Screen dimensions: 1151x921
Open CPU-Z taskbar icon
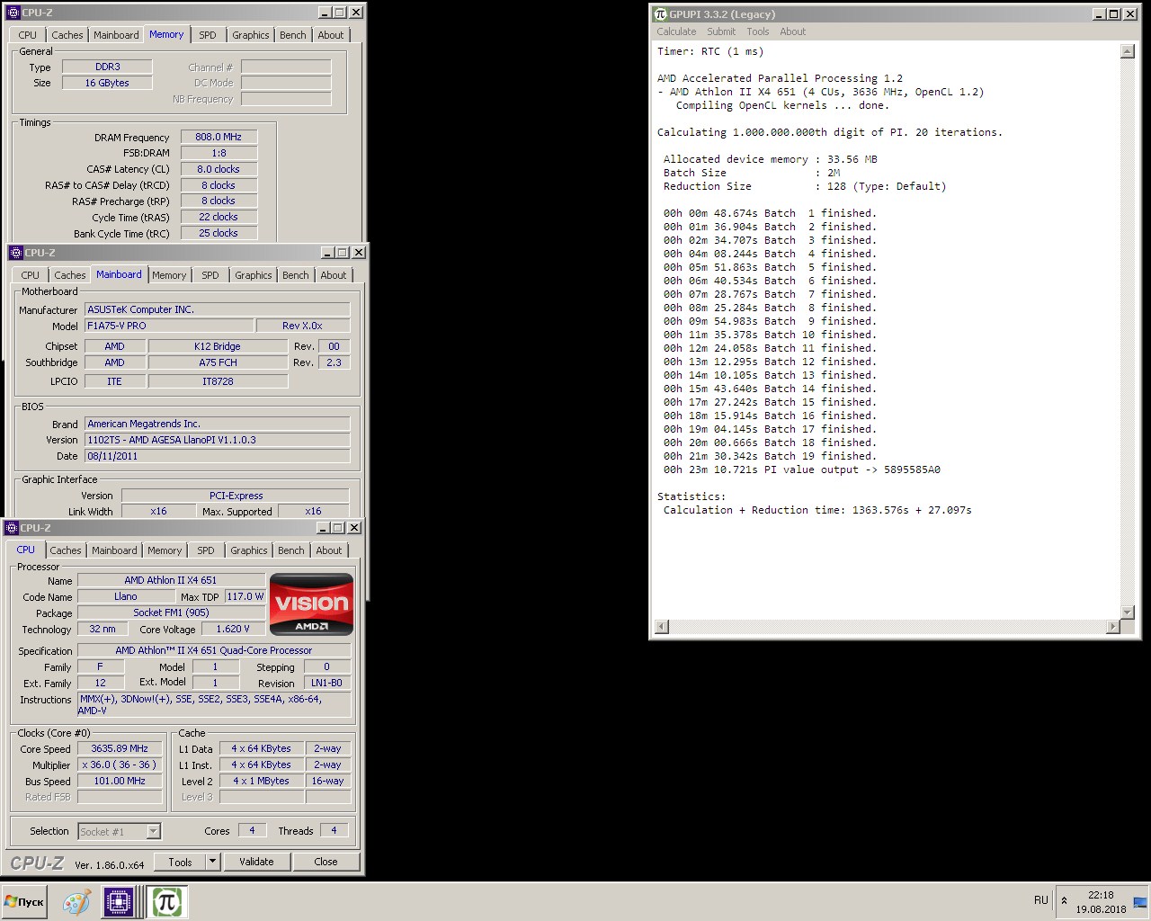[119, 901]
